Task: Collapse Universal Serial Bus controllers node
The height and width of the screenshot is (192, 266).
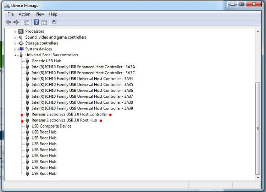Action: pyautogui.click(x=15, y=55)
